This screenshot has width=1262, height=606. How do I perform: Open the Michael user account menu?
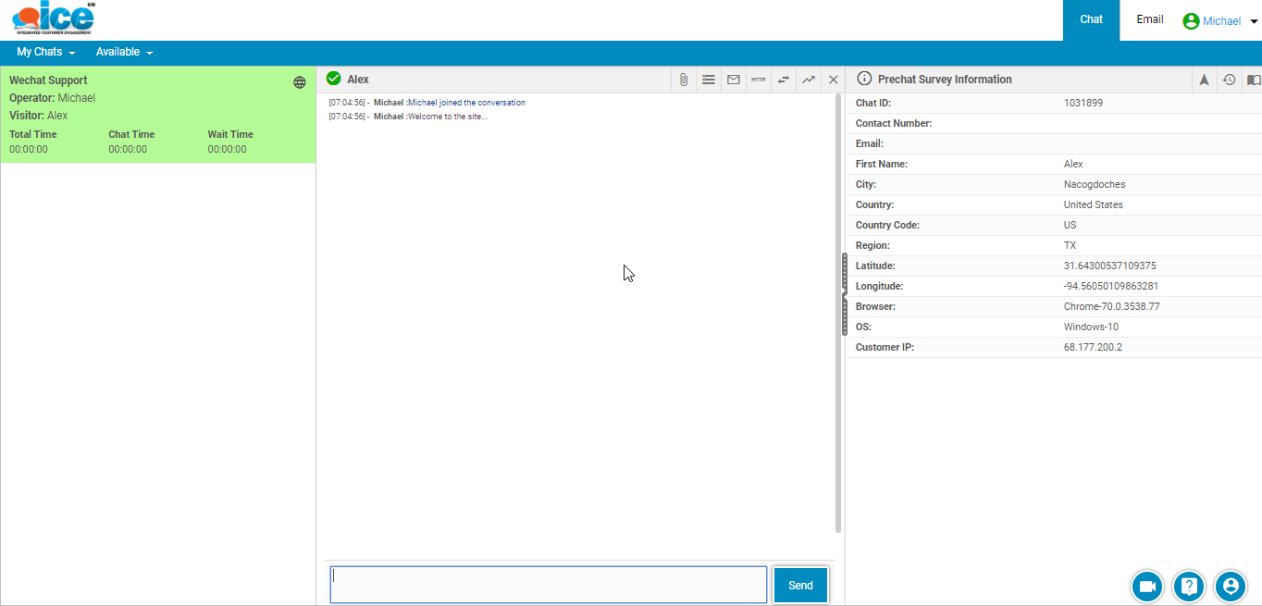click(1220, 20)
